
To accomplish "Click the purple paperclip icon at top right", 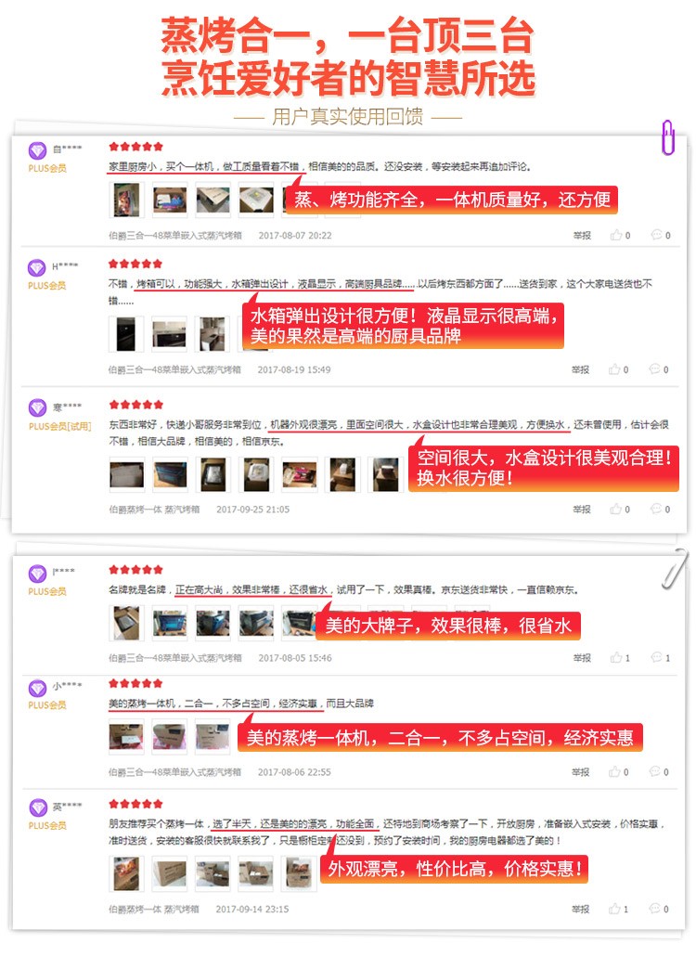I will pos(668,137).
